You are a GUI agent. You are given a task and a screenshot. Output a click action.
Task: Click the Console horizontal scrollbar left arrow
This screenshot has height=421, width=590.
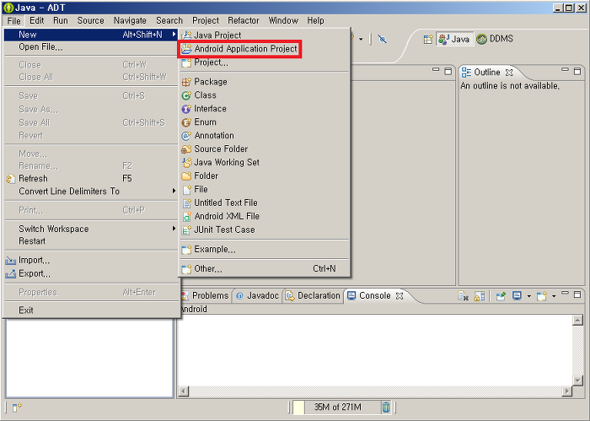tap(183, 391)
